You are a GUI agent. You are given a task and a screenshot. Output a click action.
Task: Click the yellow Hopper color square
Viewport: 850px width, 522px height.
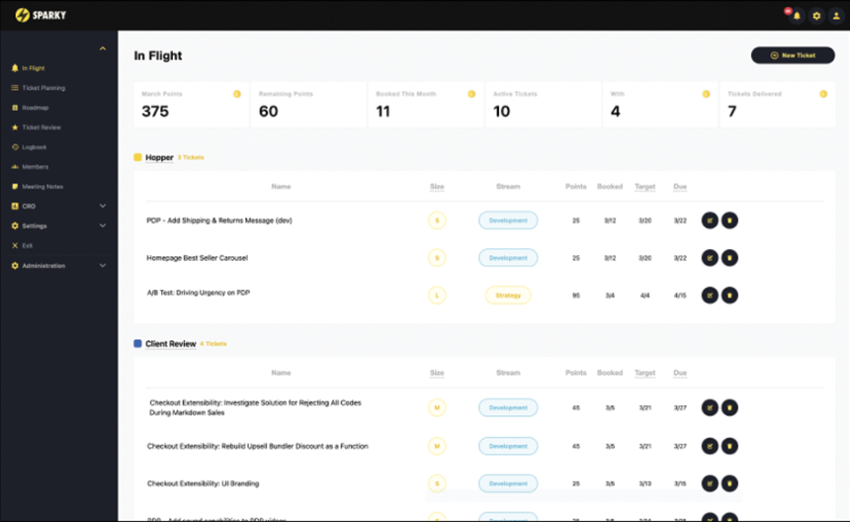point(138,157)
